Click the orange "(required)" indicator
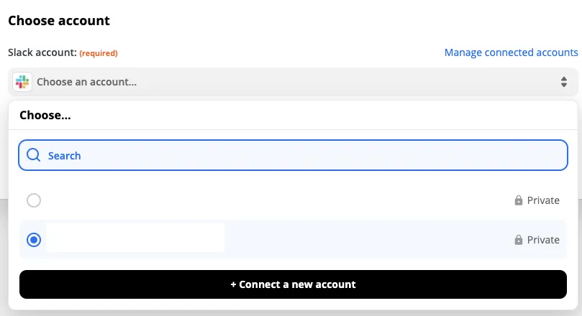This screenshot has width=582, height=316. coord(99,53)
